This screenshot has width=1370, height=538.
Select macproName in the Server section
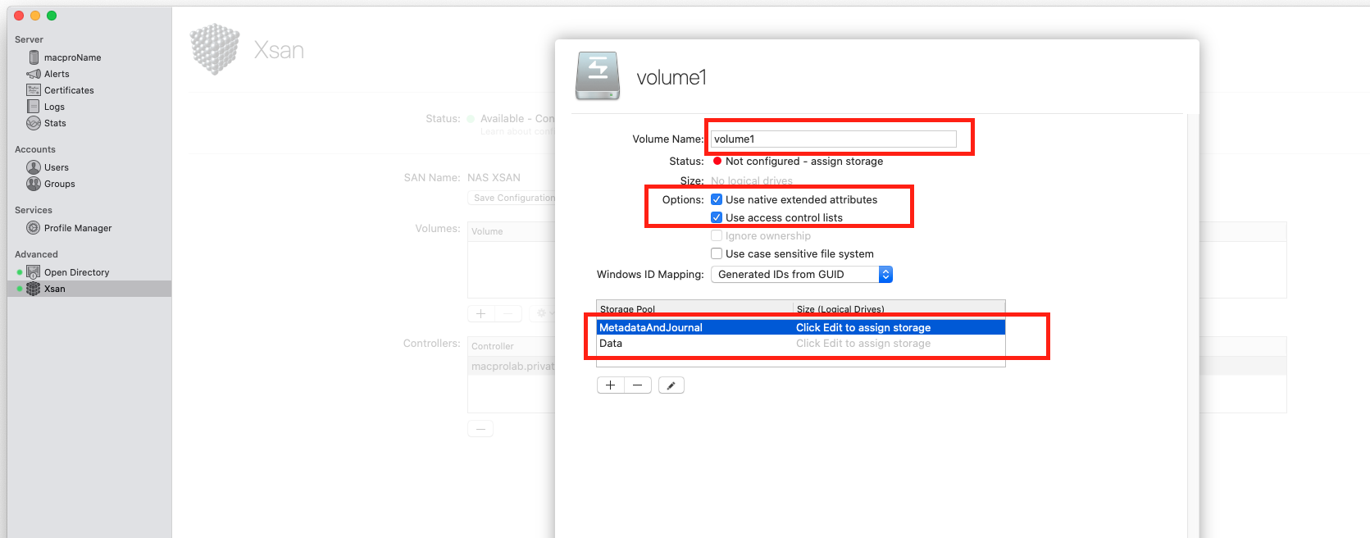pyautogui.click(x=73, y=57)
